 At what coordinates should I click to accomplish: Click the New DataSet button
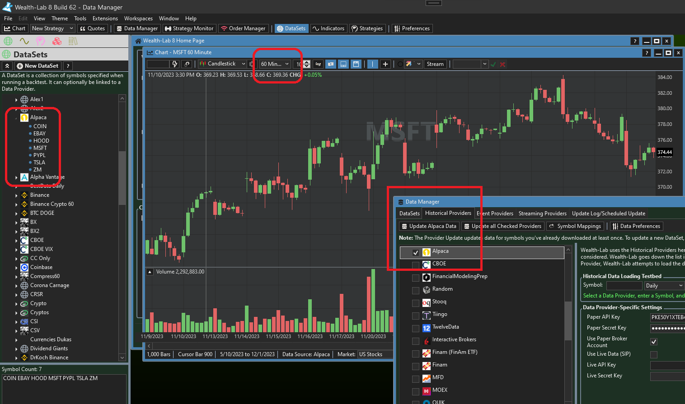click(x=38, y=65)
